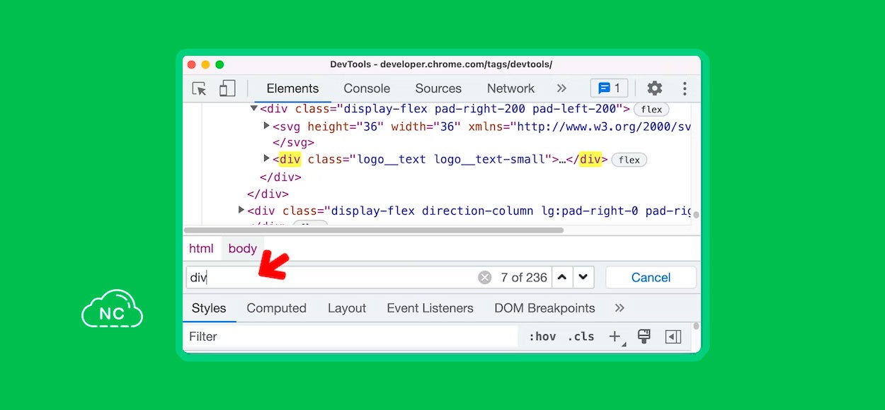Open the DOM Breakpoints sub-tab
This screenshot has width=885, height=410.
tap(544, 308)
